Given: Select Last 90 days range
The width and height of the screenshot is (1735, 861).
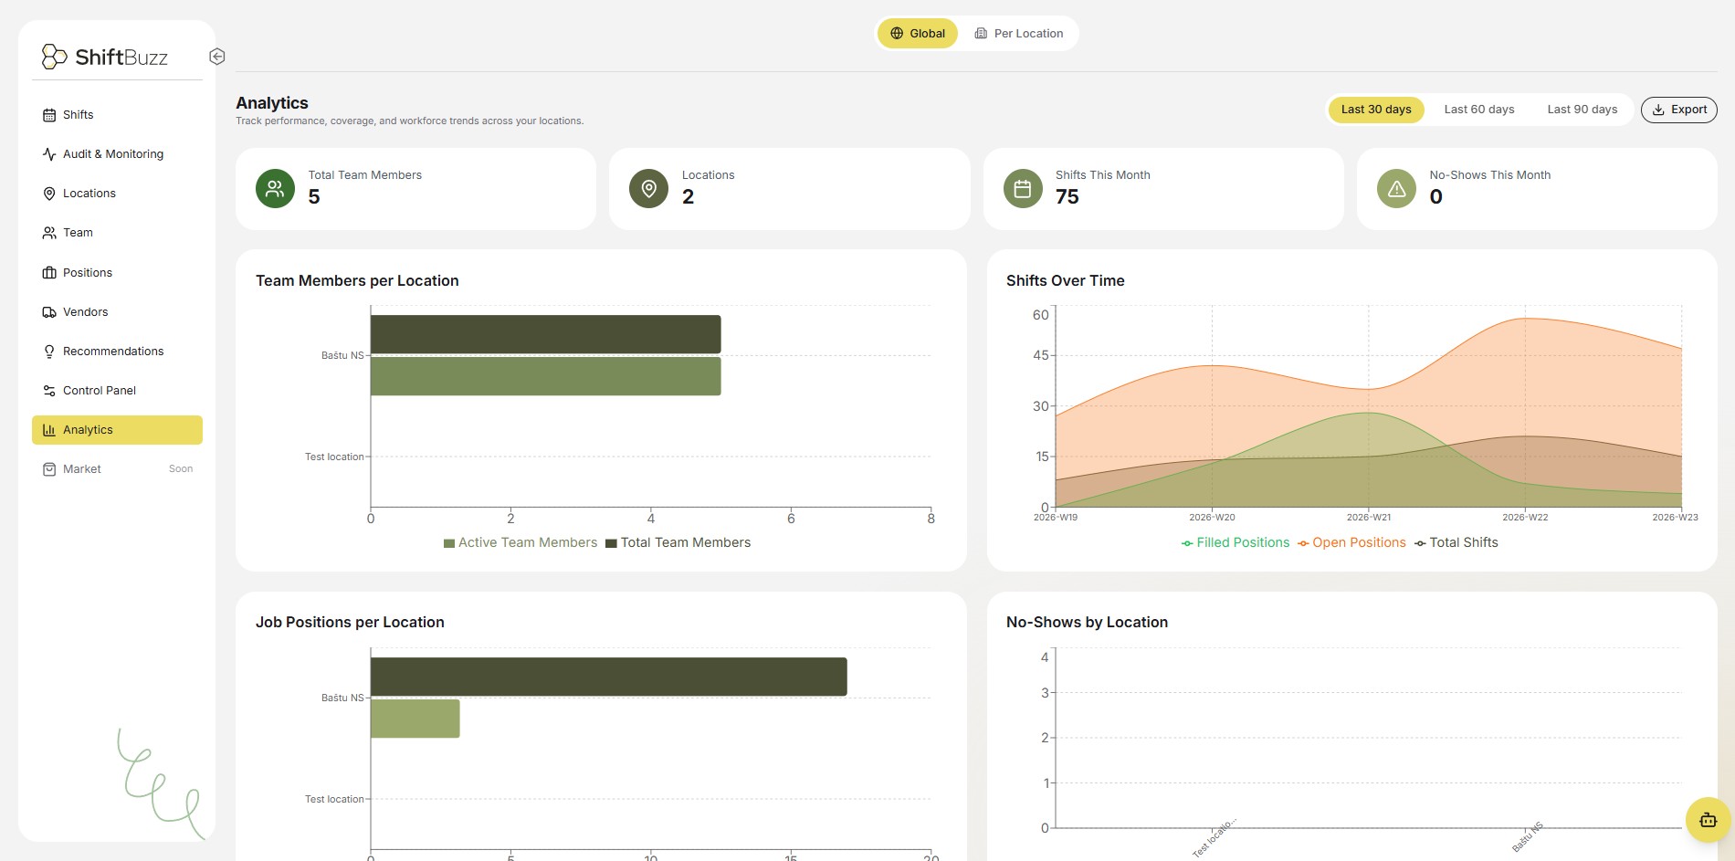Looking at the screenshot, I should point(1583,110).
